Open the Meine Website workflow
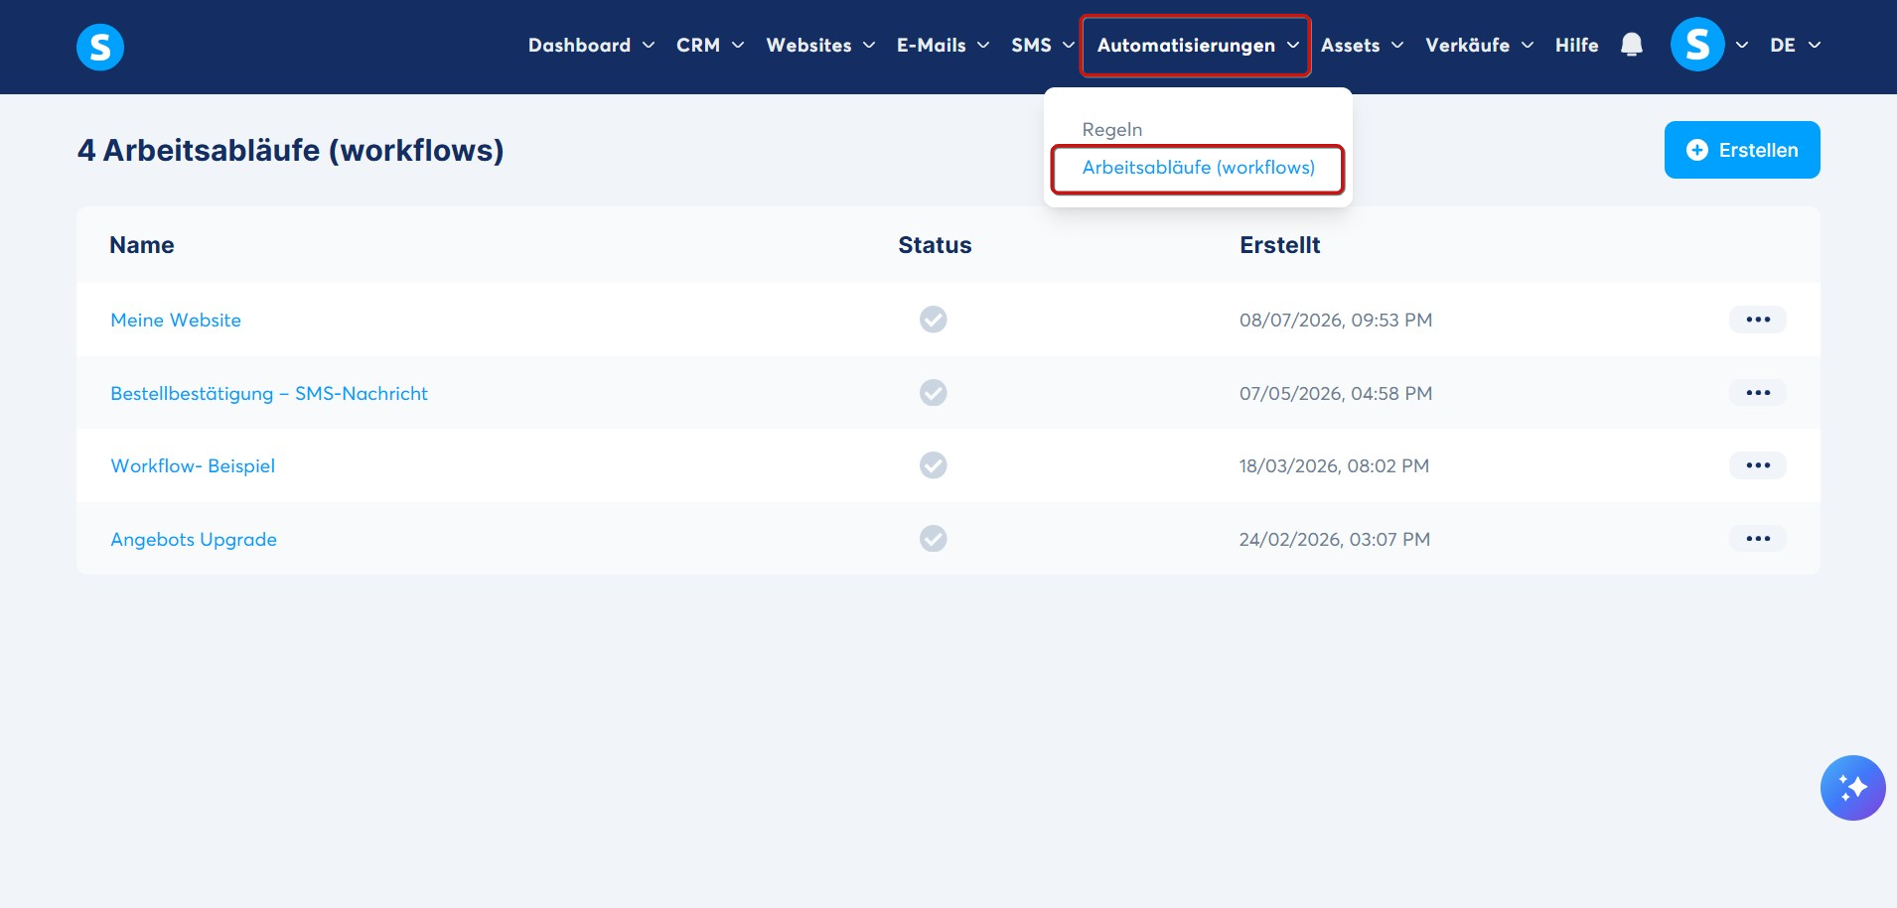Image resolution: width=1897 pixels, height=908 pixels. point(176,320)
